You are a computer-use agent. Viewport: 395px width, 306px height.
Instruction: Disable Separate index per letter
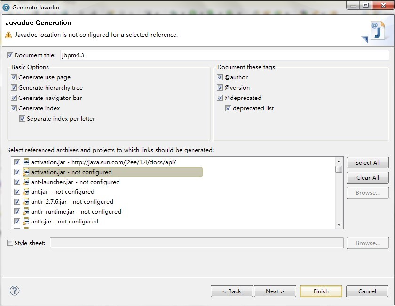22,119
